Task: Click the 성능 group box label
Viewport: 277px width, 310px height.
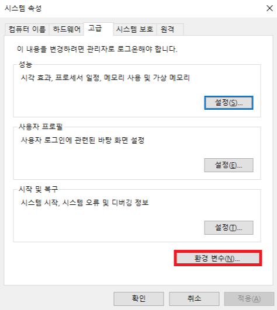Action: pos(25,64)
